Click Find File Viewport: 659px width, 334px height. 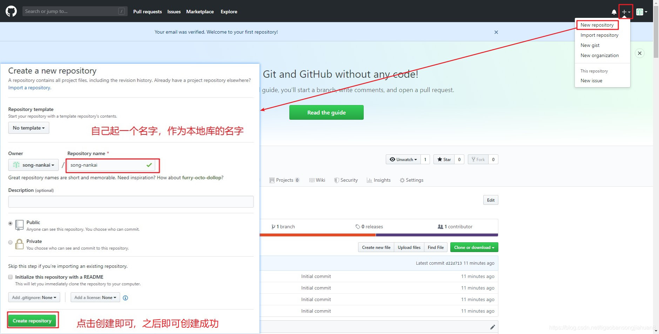tap(436, 247)
